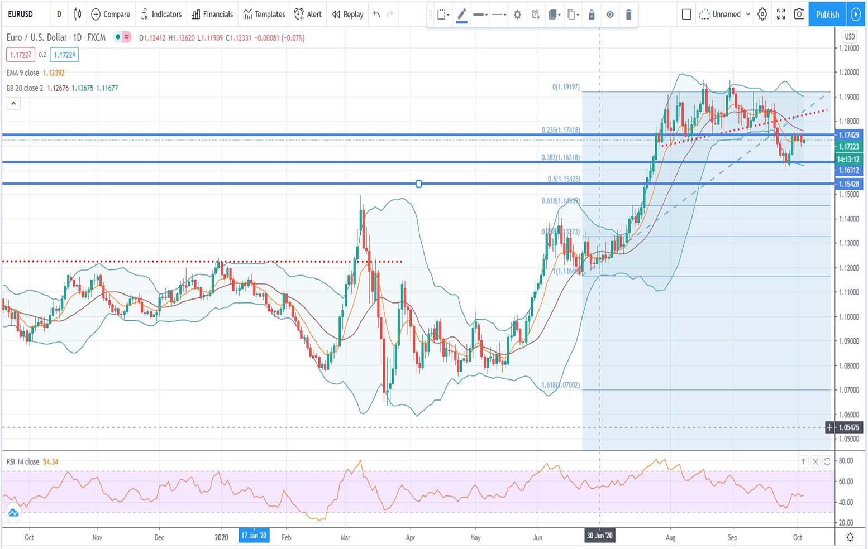The width and height of the screenshot is (868, 549).
Task: Enter fullscreen mode
Action: [x=781, y=14]
